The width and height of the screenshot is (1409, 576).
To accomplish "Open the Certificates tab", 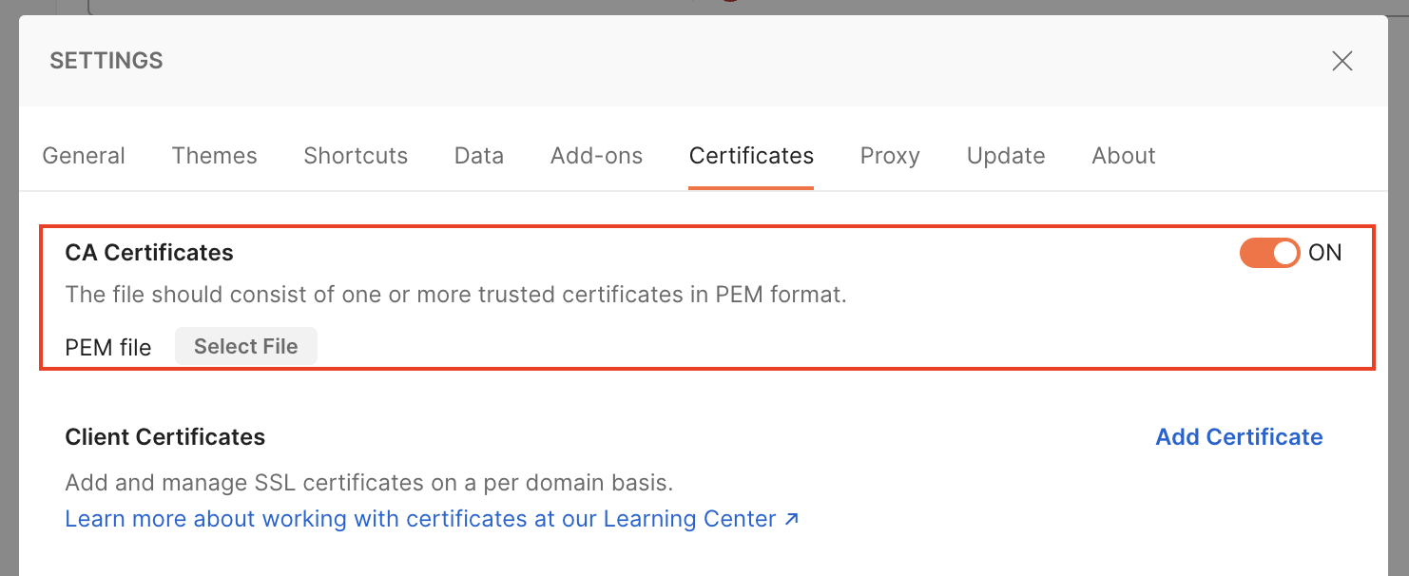I will tap(751, 155).
